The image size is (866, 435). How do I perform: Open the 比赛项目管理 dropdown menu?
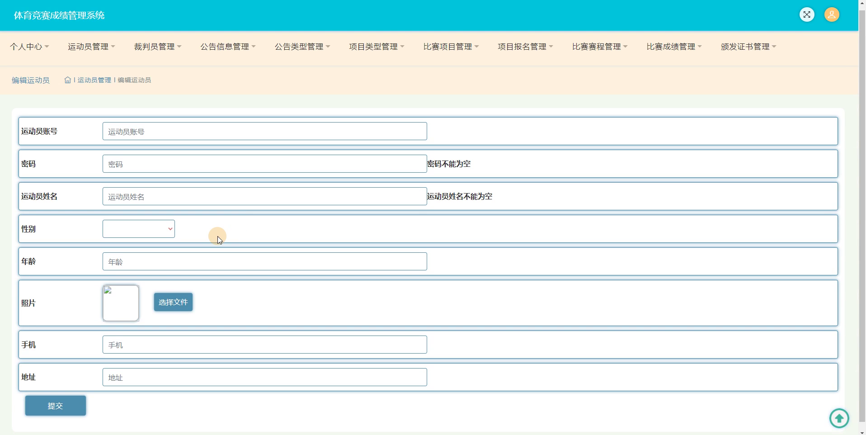point(451,47)
